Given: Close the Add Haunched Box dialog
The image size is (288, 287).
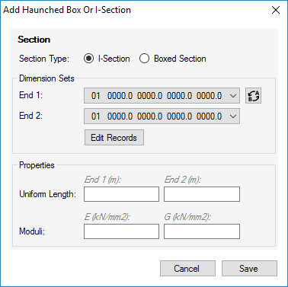Looking at the screenshot, I should tap(276, 10).
